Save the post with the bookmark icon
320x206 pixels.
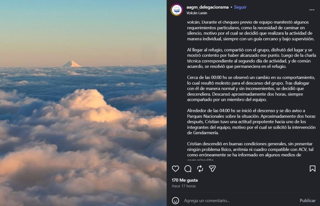(x=312, y=169)
